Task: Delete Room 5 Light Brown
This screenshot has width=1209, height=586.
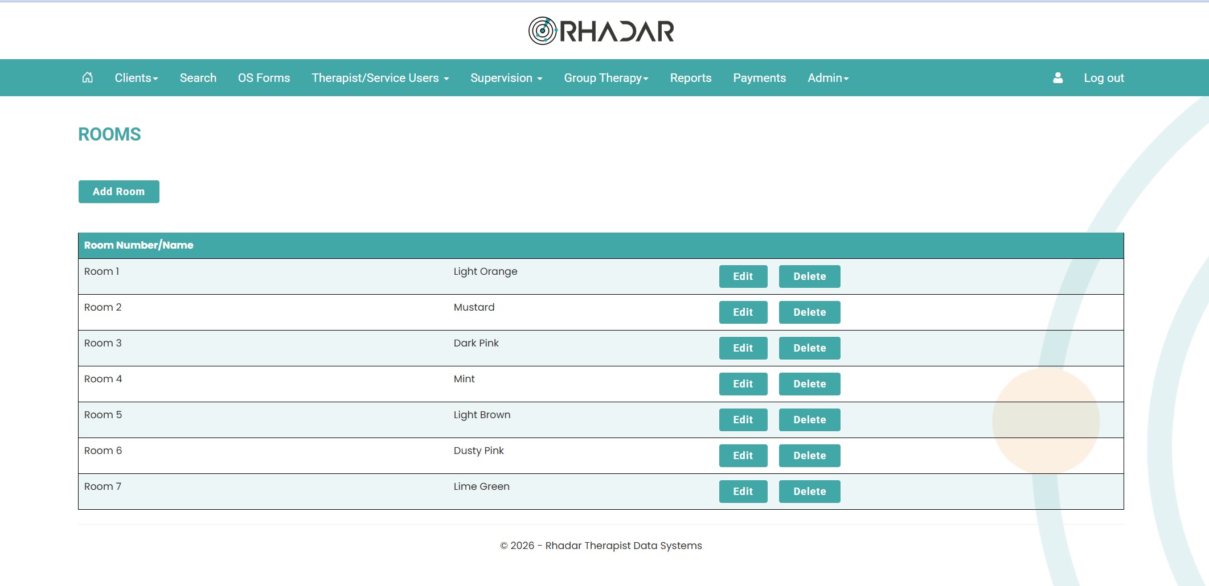Action: point(810,420)
